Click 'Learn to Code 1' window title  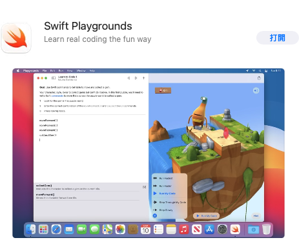pyautogui.click(x=67, y=77)
